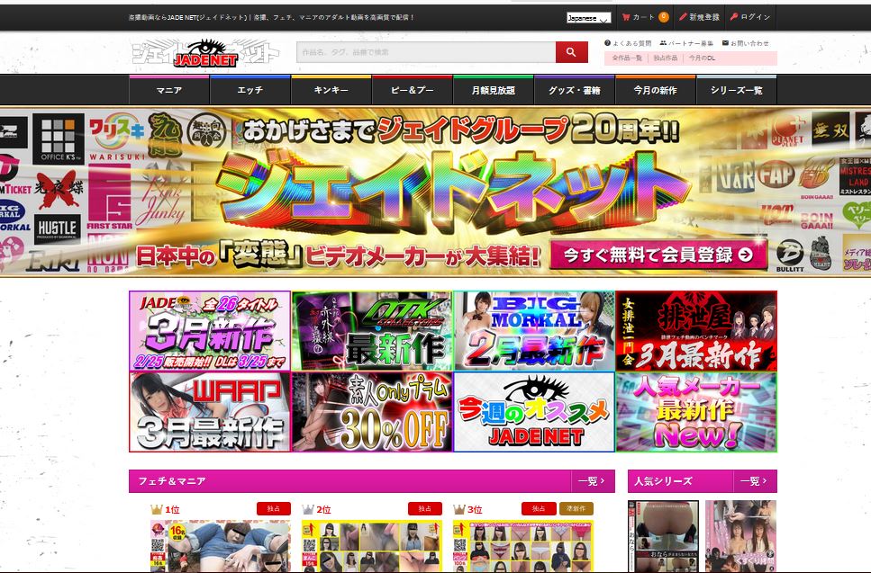Screen dimensions: 871x573
Task: Open the エッチ navigation tab
Action: [250, 90]
